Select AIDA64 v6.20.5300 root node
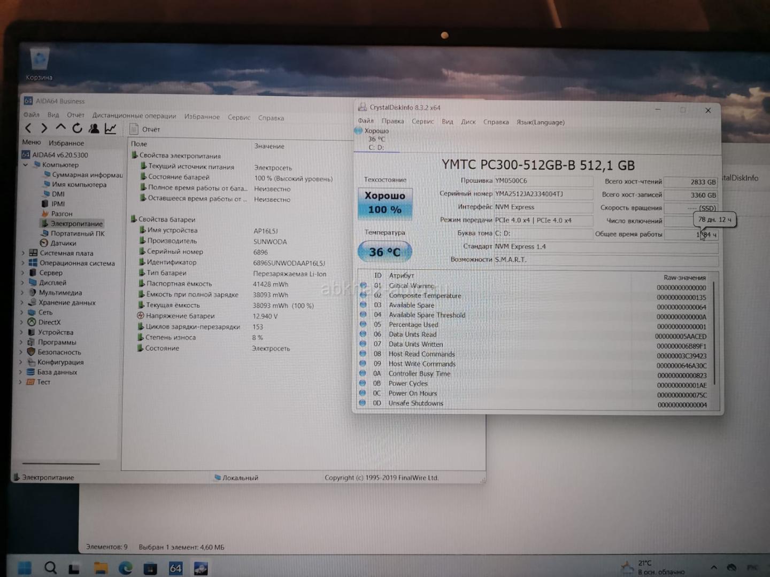Image resolution: width=770 pixels, height=577 pixels. pyautogui.click(x=55, y=155)
